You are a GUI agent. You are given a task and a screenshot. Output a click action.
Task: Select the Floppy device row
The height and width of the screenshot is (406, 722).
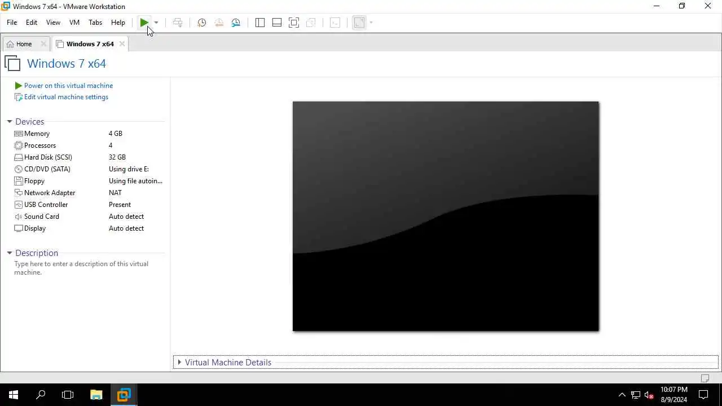point(89,181)
